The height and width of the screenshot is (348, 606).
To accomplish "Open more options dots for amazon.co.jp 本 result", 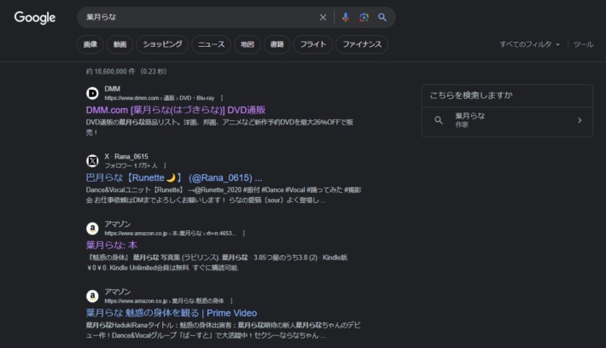I will pos(243,234).
